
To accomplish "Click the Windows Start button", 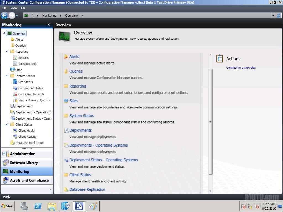I will (7, 206).
